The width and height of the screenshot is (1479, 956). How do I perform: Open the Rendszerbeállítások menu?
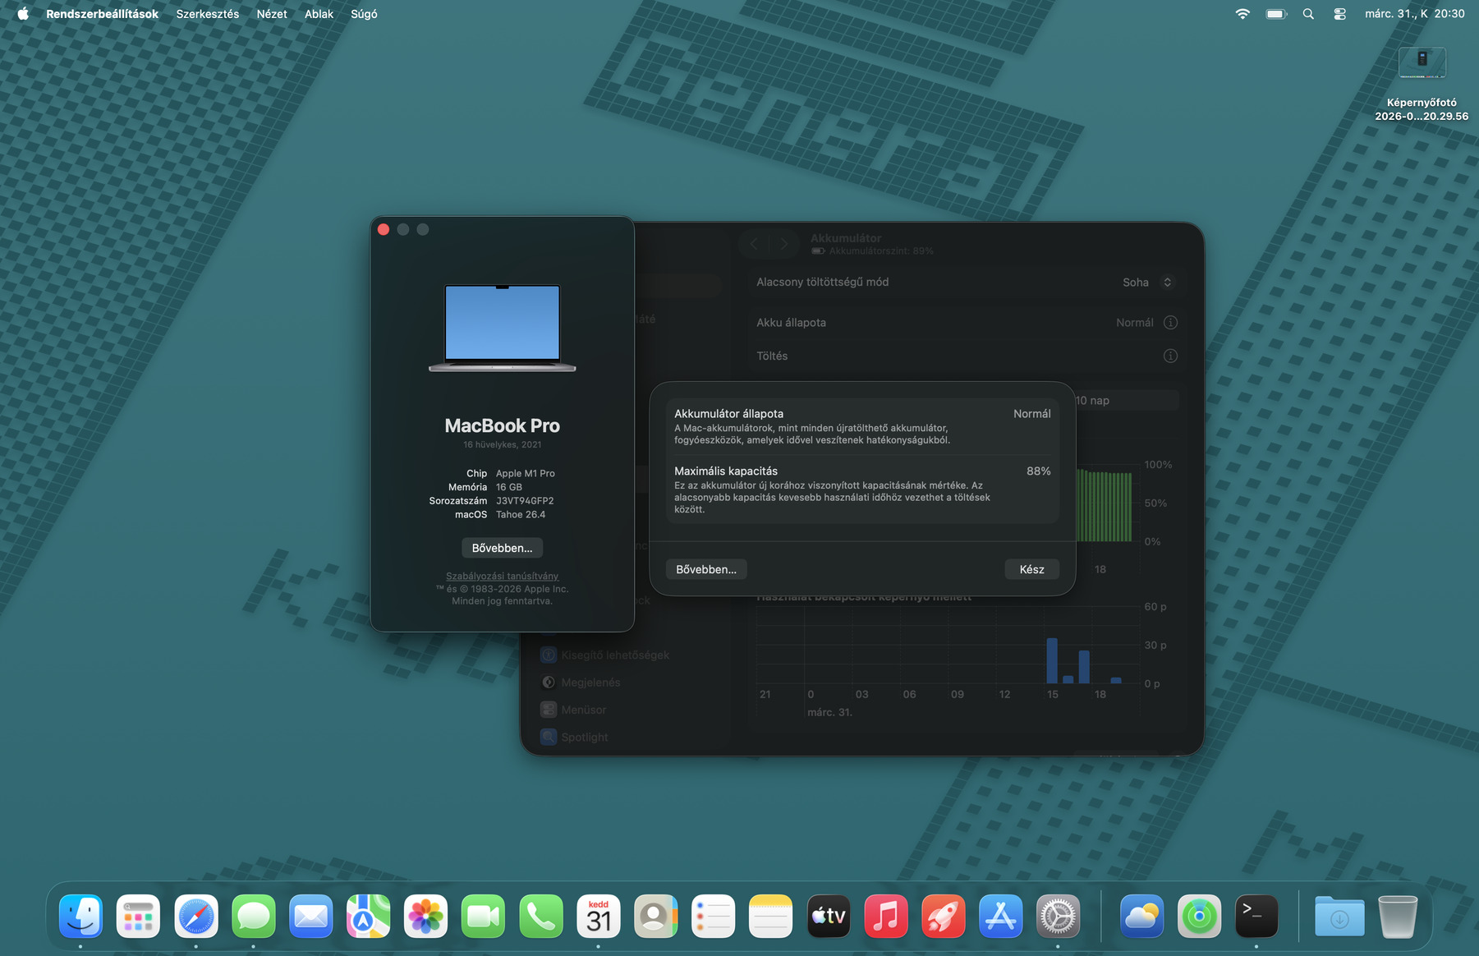click(102, 14)
